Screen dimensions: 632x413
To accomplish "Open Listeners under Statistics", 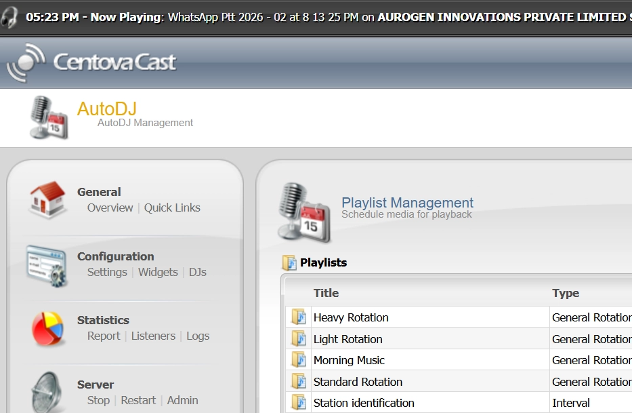I will (153, 336).
